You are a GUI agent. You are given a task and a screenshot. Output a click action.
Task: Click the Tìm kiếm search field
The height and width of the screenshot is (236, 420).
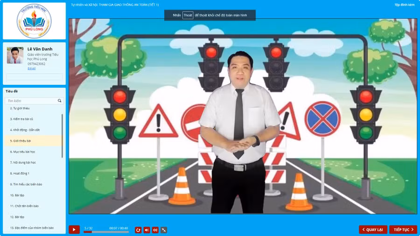coord(31,101)
